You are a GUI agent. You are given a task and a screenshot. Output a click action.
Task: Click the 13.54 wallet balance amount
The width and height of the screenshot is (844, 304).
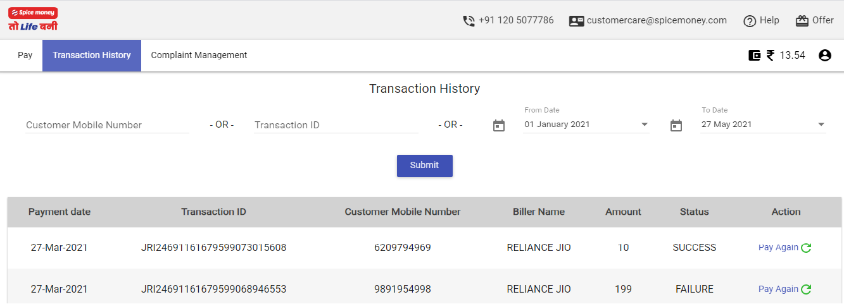[x=792, y=55]
